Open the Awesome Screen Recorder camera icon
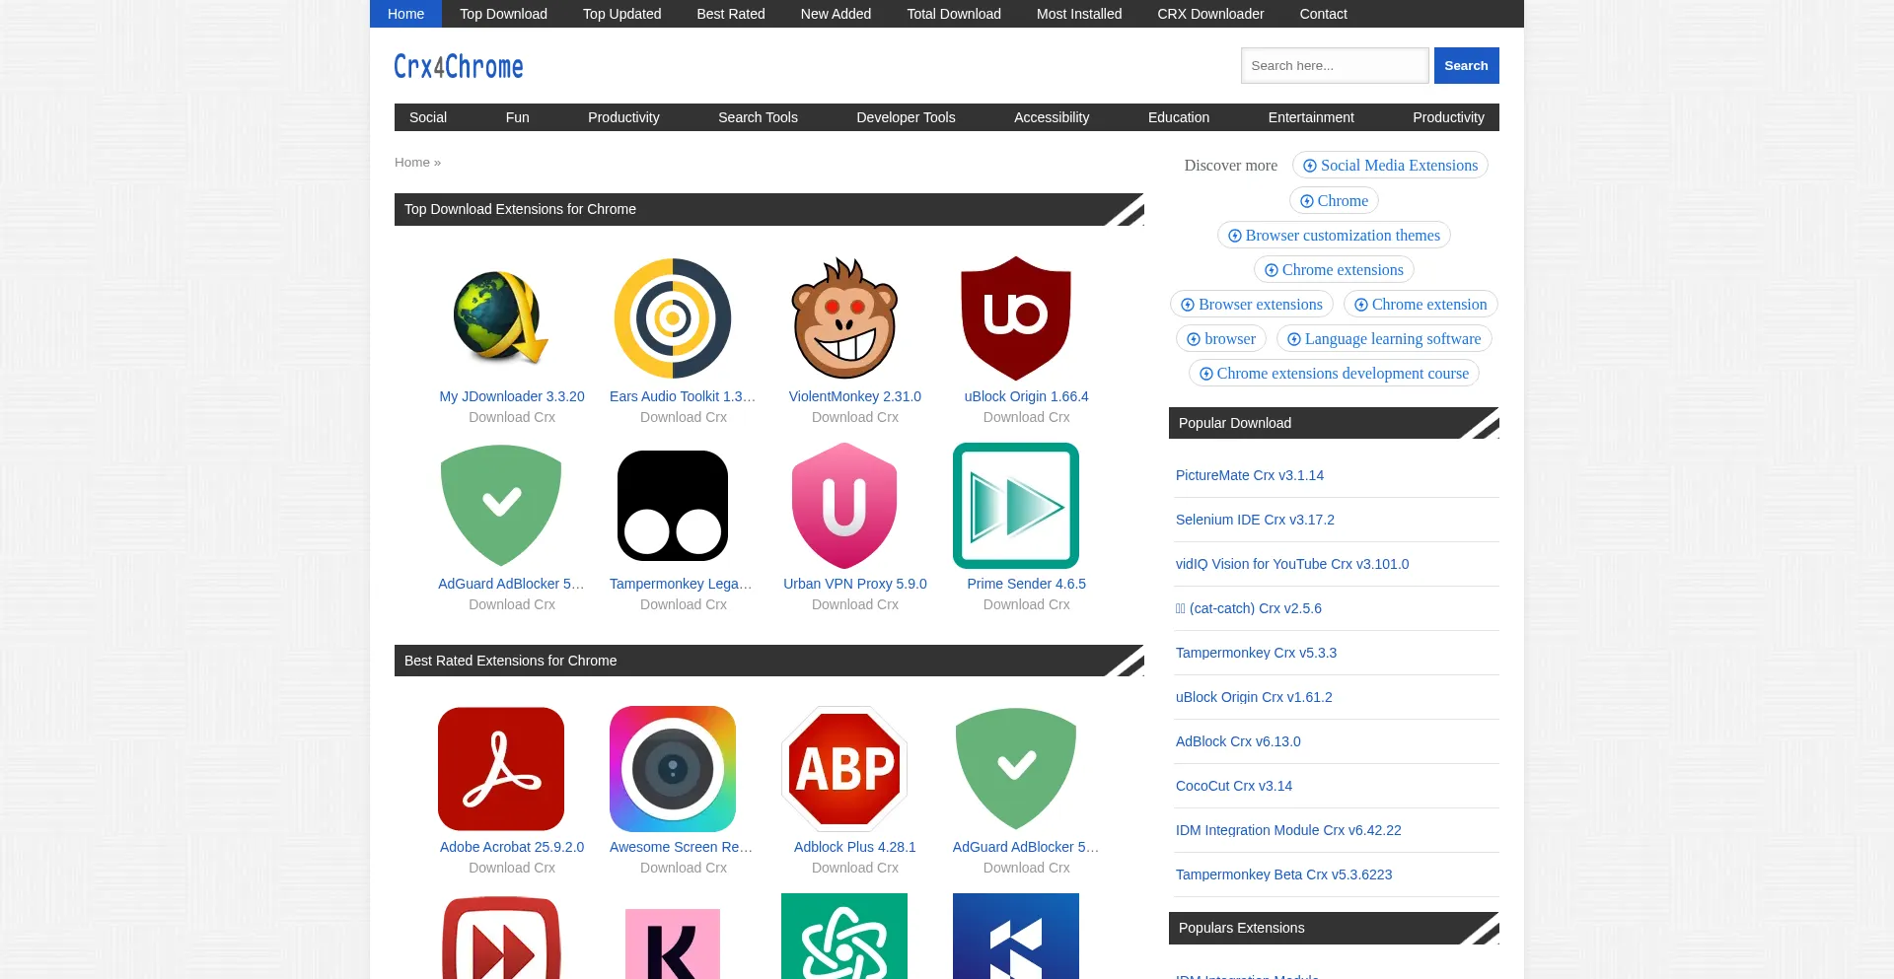1894x979 pixels. tap(673, 769)
